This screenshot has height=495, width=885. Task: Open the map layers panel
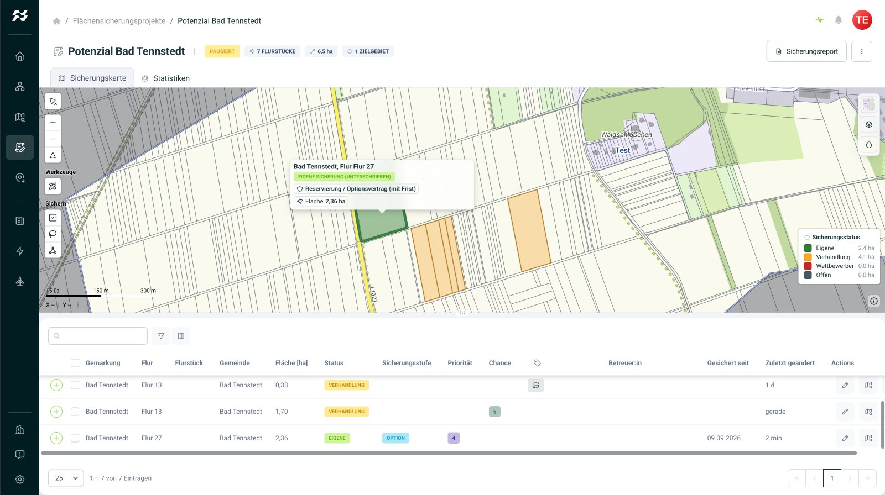click(869, 125)
